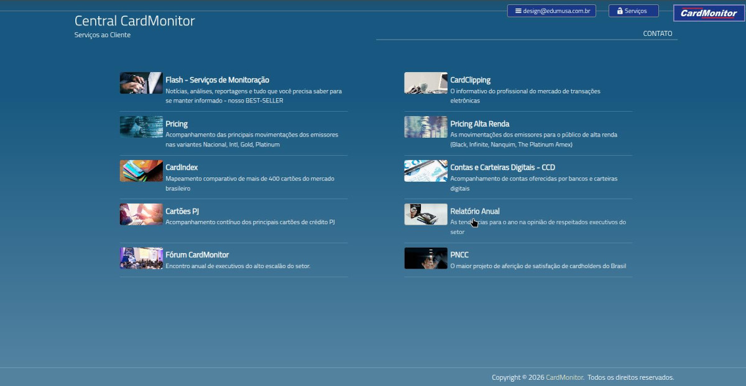Open Flash - Serviços de Monitoração link
The height and width of the screenshot is (386, 746).
(x=217, y=80)
